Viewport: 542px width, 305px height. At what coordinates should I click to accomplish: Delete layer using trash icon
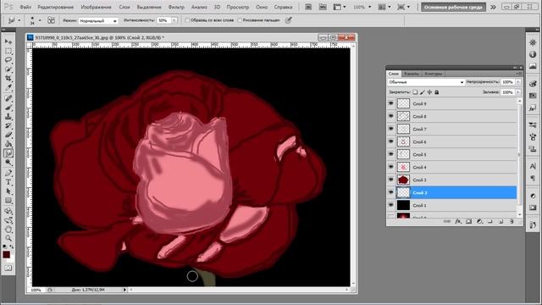point(512,221)
